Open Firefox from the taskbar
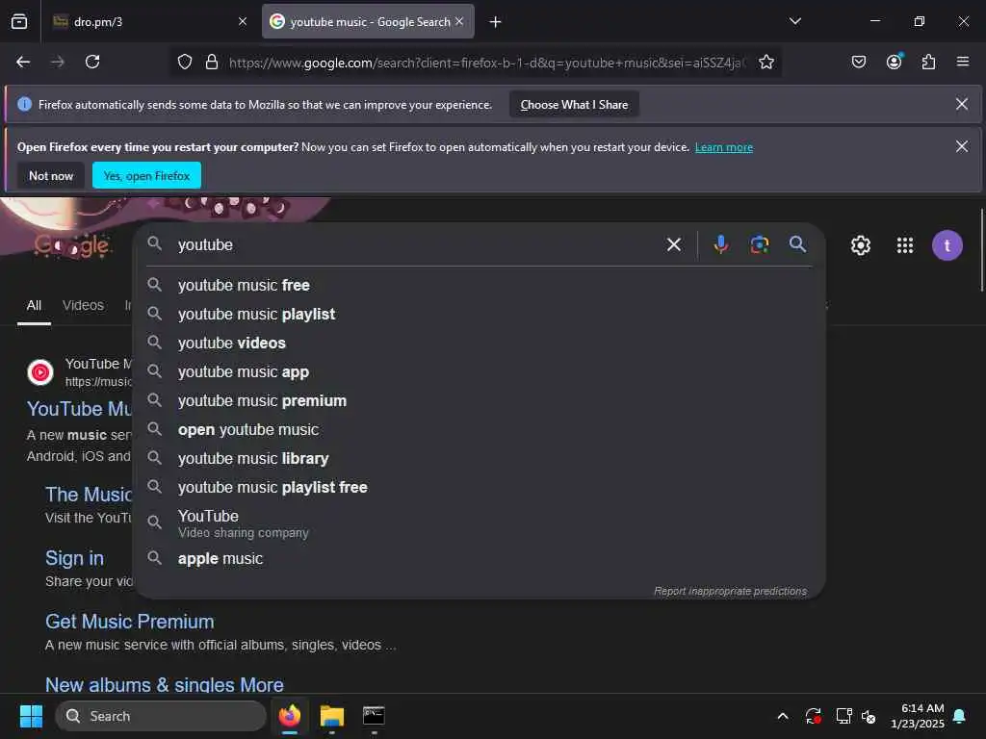Image resolution: width=986 pixels, height=739 pixels. pyautogui.click(x=290, y=716)
